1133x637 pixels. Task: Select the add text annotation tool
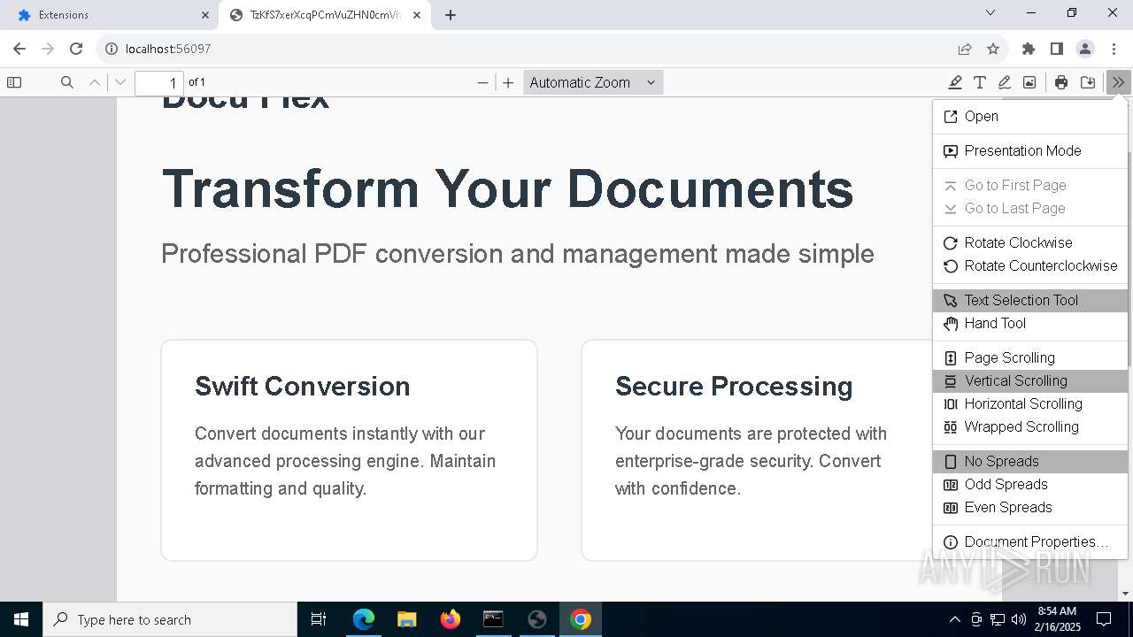pyautogui.click(x=980, y=82)
